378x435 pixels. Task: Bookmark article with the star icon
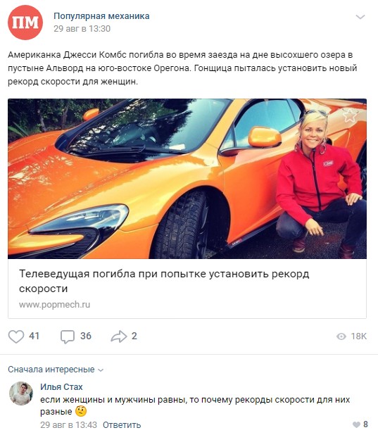point(351,115)
